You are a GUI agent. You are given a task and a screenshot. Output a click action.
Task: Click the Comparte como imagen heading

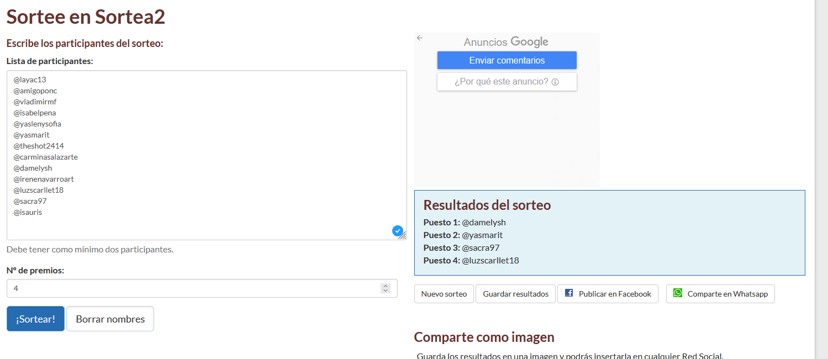(484, 337)
